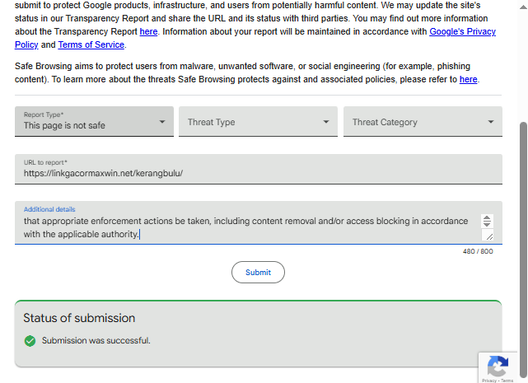Screen dimensions: 528x383
Task: Open the Safe Browsing policies 'here' link
Action: [x=469, y=80]
